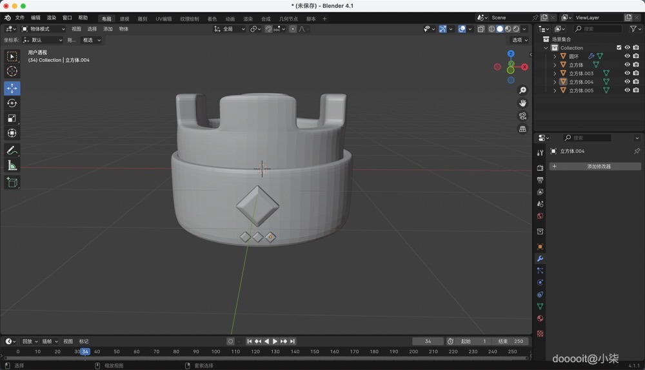Activate the 3D Cursor tool
645x370 pixels.
[x=12, y=72]
